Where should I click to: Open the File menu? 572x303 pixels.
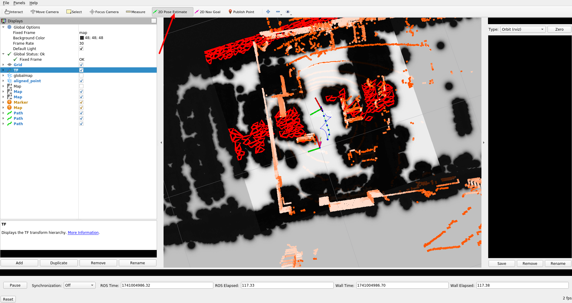pos(6,3)
